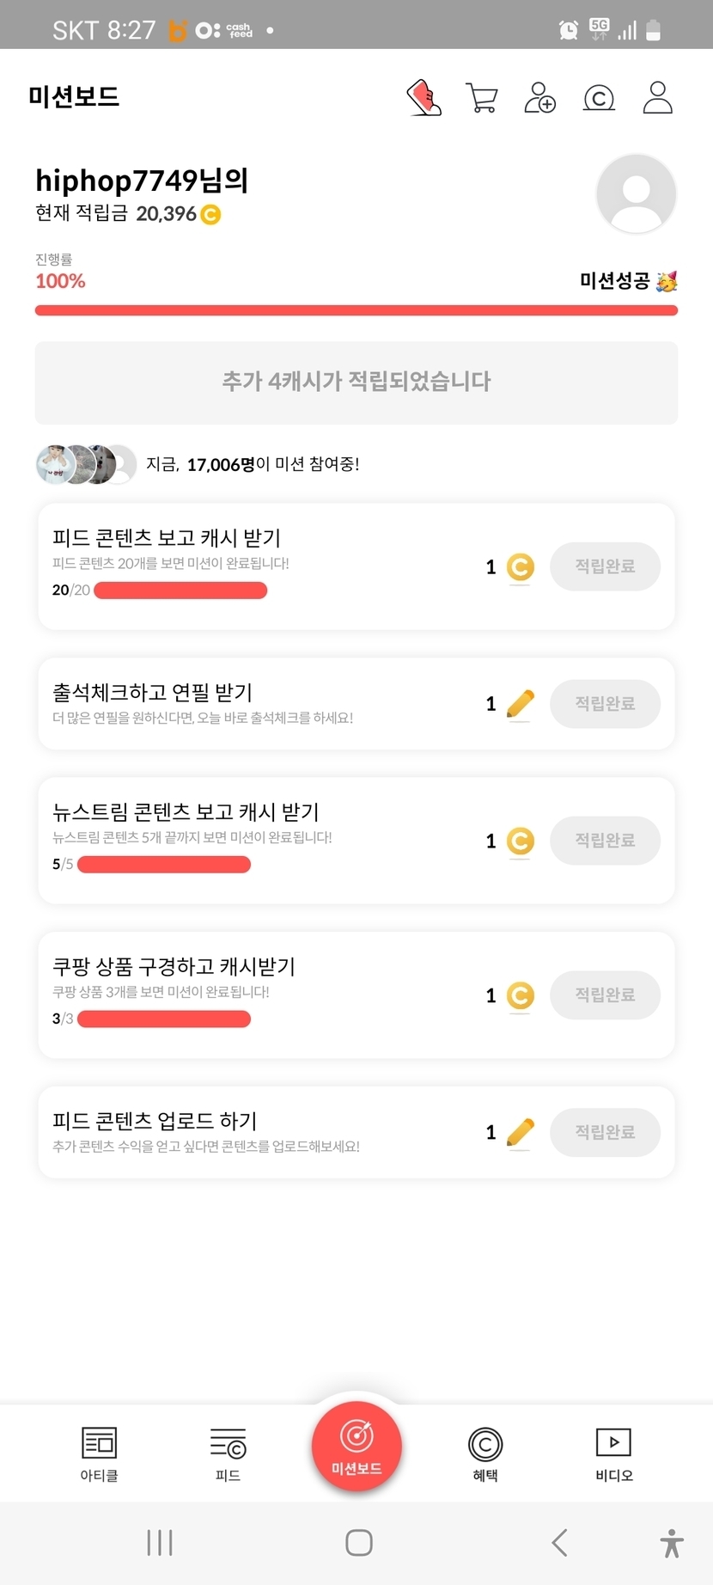Click 적립완료 for 피드 콘텐츠 업로드 하기

point(605,1132)
